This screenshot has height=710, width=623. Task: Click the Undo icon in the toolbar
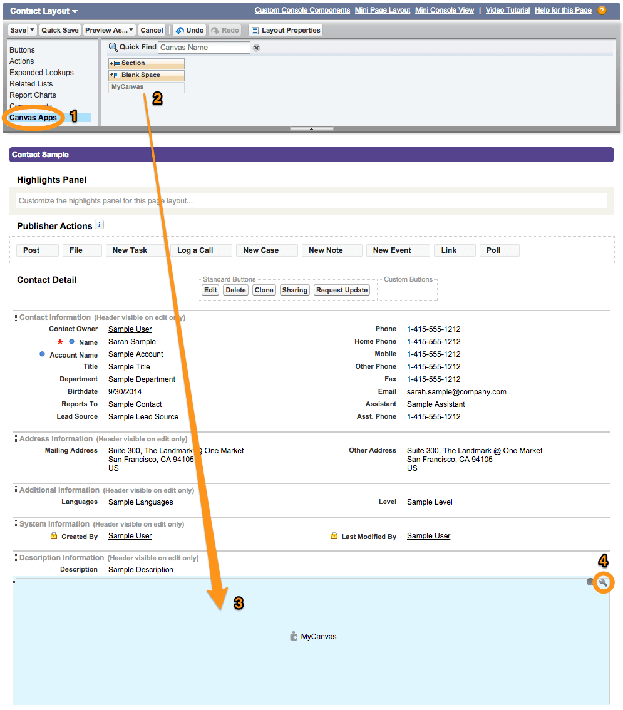189,29
